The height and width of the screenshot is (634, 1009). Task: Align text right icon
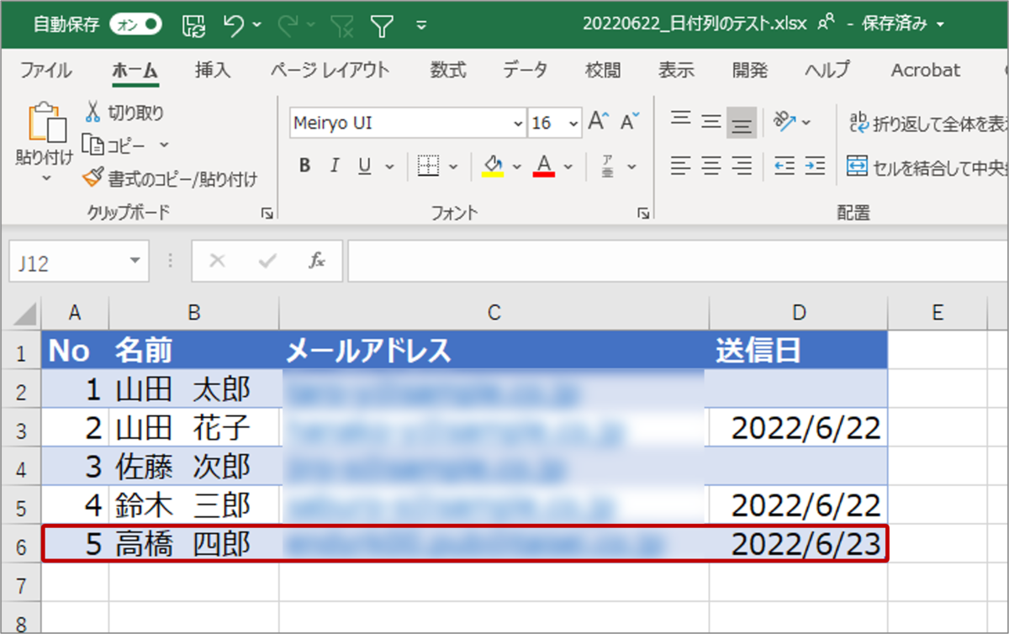(742, 166)
